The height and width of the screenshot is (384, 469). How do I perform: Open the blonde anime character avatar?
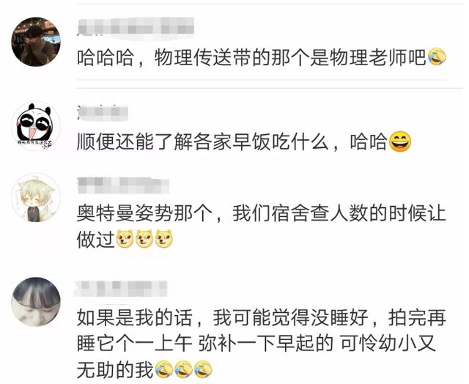point(36,197)
